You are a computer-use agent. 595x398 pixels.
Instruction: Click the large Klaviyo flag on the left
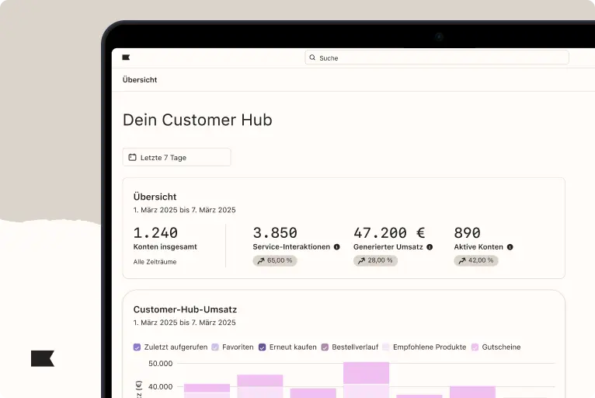pyautogui.click(x=43, y=358)
